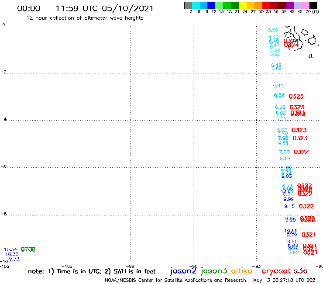Click the 6.08 wave height value
Image resolution: width=323 pixels, height=284 pixels.
(x=280, y=107)
